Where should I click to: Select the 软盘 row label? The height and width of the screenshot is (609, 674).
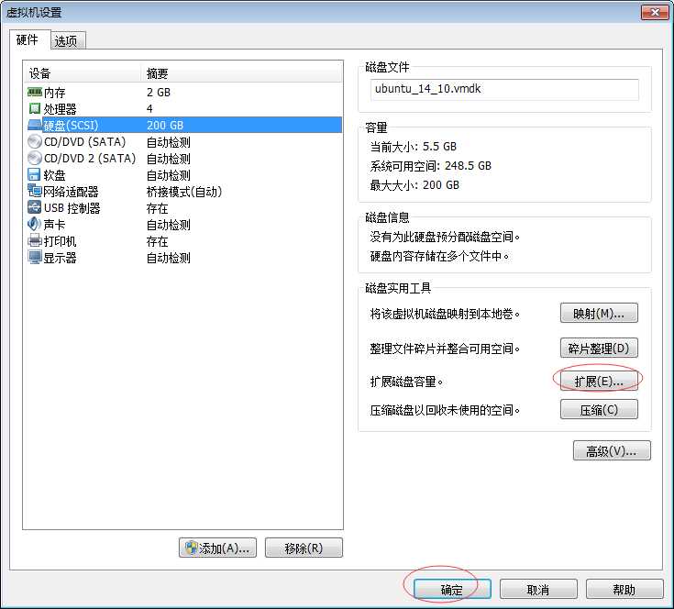tap(55, 175)
